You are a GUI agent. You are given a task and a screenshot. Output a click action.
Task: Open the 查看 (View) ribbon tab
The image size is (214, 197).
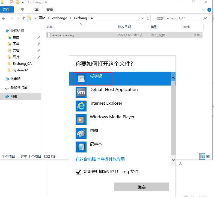coord(50,10)
